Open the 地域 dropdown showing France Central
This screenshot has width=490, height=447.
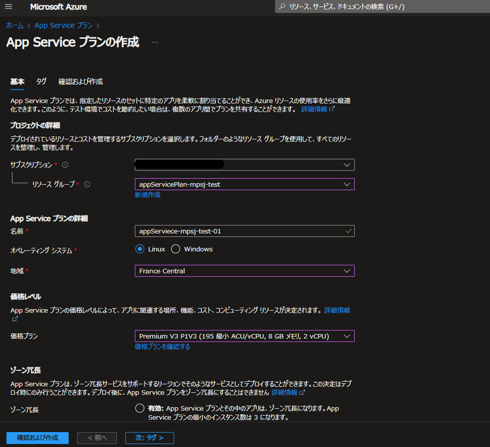(x=245, y=271)
